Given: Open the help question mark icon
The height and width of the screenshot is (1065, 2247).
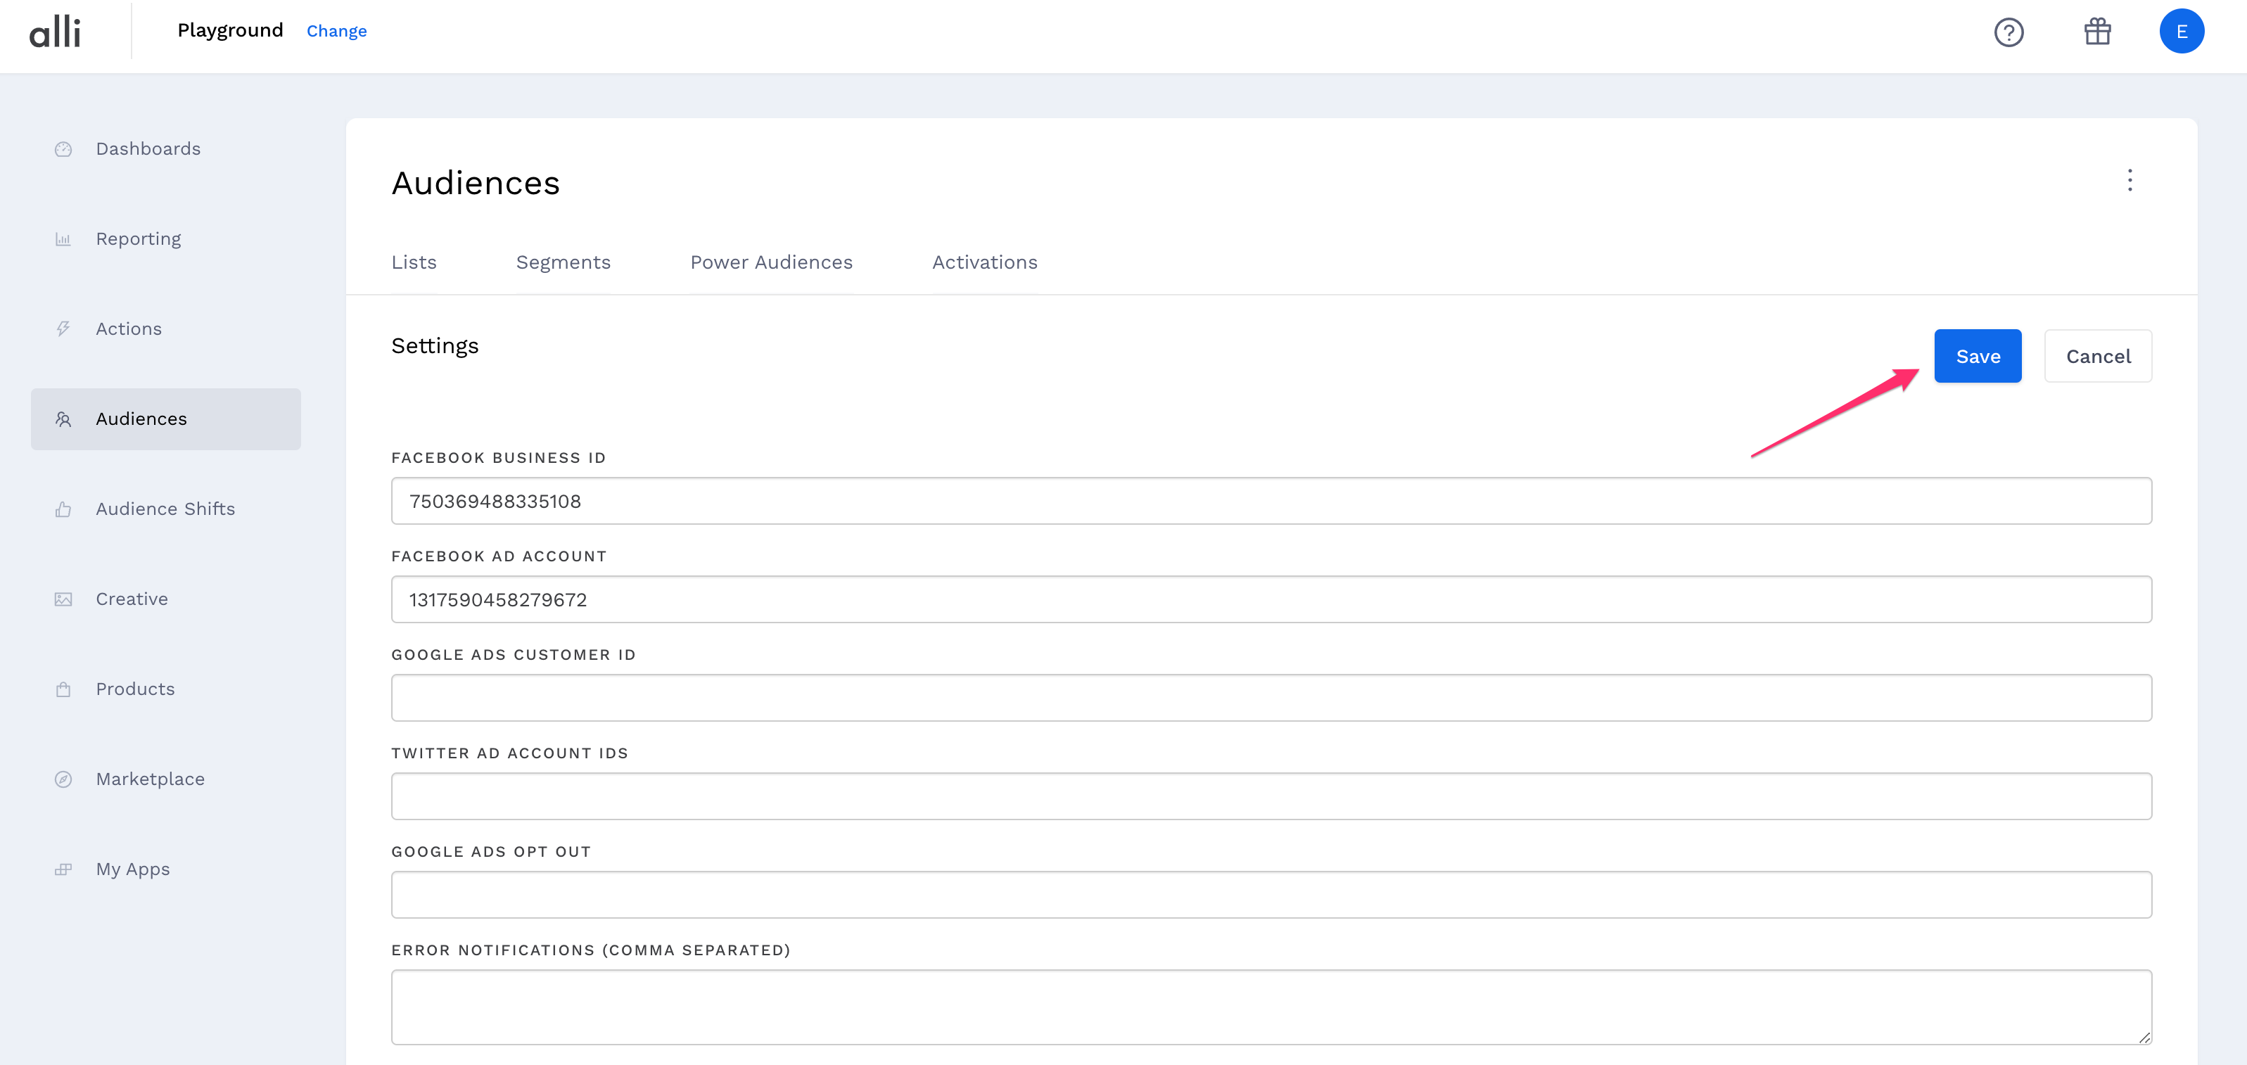Looking at the screenshot, I should pos(2008,32).
